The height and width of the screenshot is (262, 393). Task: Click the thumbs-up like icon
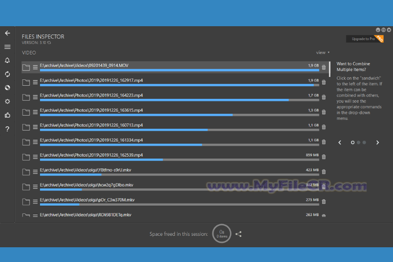8,115
